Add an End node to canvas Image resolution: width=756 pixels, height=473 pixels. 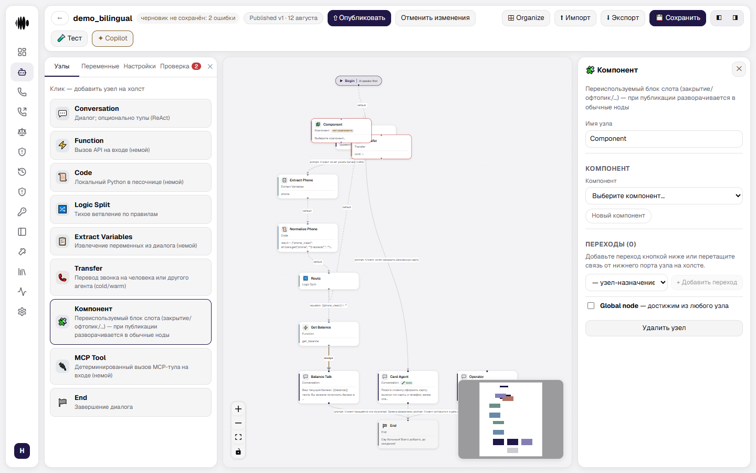tap(131, 402)
